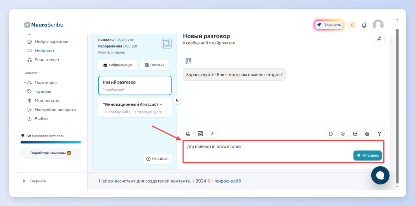This screenshot has width=415, height=206.
Task: Click the scrollbar up arrow
Action: point(397,20)
